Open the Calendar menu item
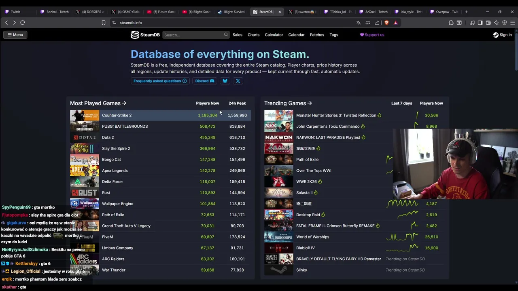This screenshot has width=518, height=291. pyautogui.click(x=296, y=35)
